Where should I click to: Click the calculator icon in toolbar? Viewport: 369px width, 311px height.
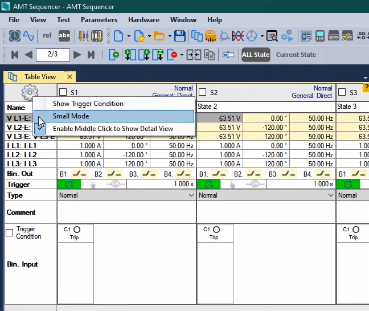pyautogui.click(x=320, y=36)
